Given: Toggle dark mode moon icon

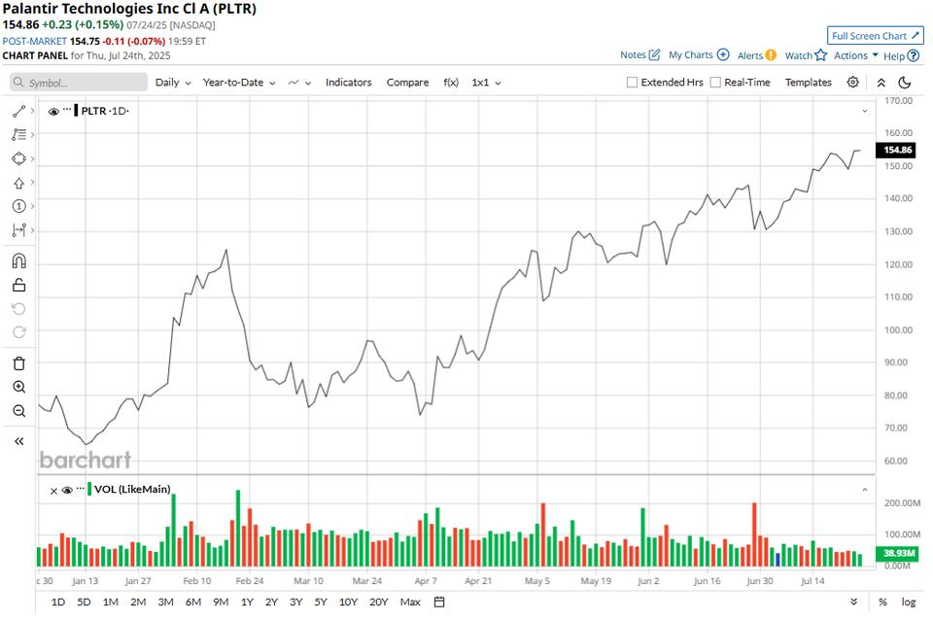Looking at the screenshot, I should click(905, 83).
